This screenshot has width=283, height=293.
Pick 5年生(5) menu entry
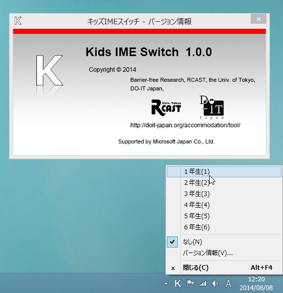[224, 216]
